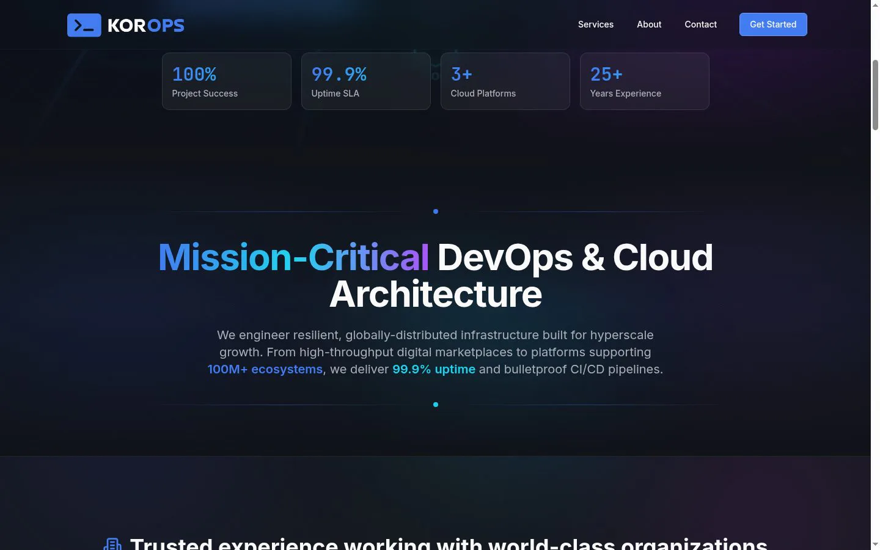Select the 99.9% Uptime SLA card
The height and width of the screenshot is (550, 880).
point(366,81)
